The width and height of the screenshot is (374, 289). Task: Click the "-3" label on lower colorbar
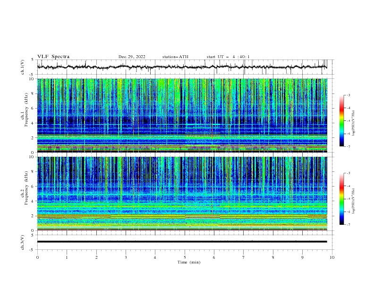click(348, 173)
